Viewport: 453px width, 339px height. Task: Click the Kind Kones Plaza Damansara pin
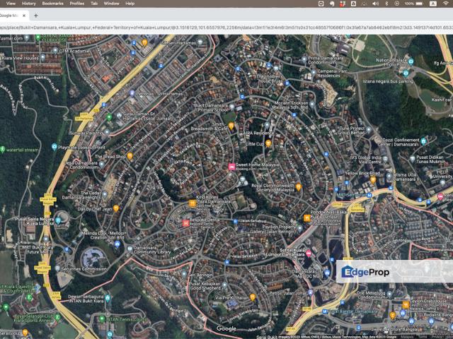tap(193, 203)
